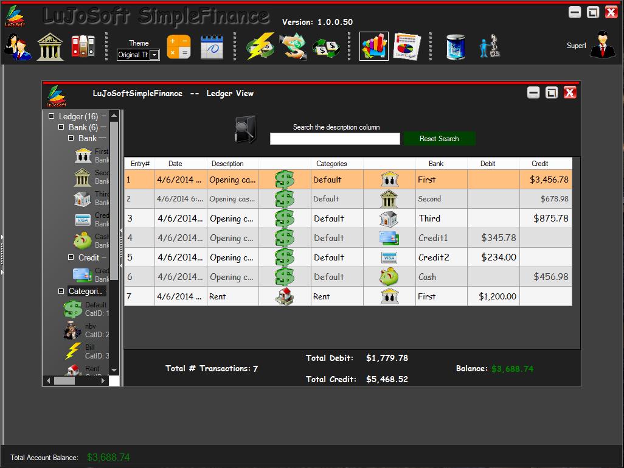The image size is (624, 468).
Task: Select the Bill lightning category icon in the tree
Action: (x=73, y=351)
